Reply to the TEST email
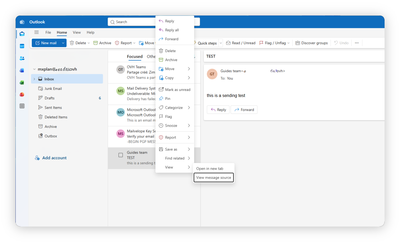The width and height of the screenshot is (400, 242). click(x=218, y=110)
